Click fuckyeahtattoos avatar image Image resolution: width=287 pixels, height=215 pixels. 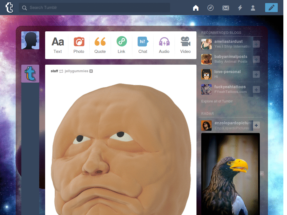pos(206,89)
